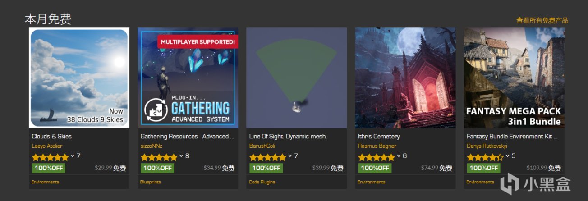The height and width of the screenshot is (201, 588).
Task: View all free products link
Action: tap(542, 20)
